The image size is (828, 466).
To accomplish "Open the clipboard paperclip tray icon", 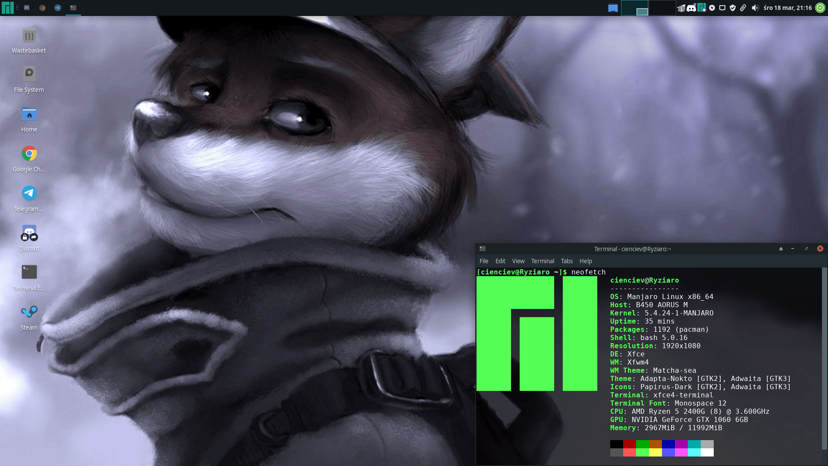I will click(x=743, y=8).
